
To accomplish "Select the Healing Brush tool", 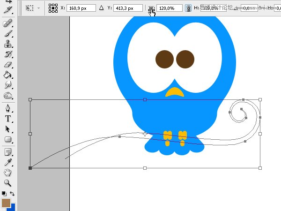I will click(7, 23).
